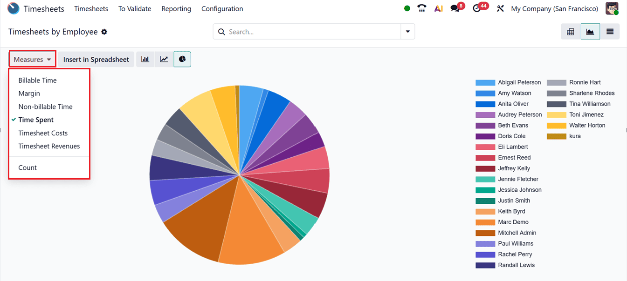
Task: Toggle search options dropdown arrow
Action: (408, 32)
